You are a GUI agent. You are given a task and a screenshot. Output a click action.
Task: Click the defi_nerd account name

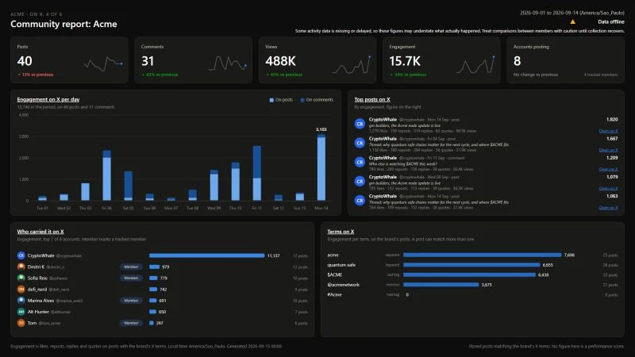point(37,290)
